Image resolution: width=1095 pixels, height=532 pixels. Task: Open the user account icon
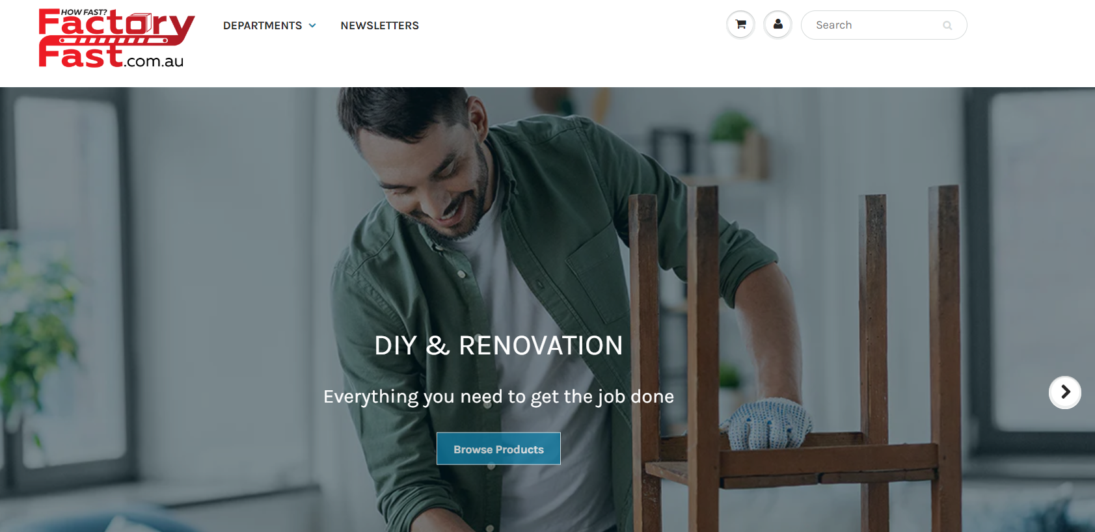pos(777,25)
